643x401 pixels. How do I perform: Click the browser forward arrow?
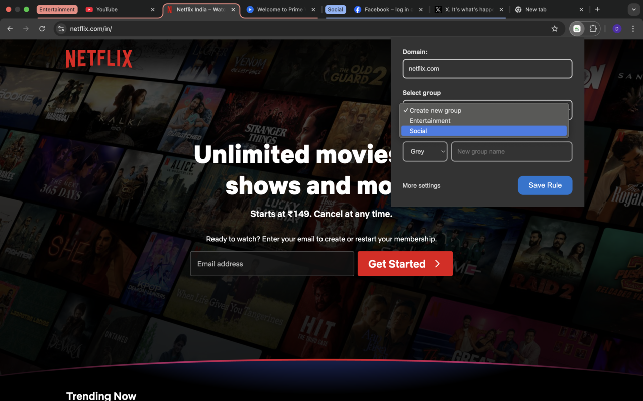(26, 29)
